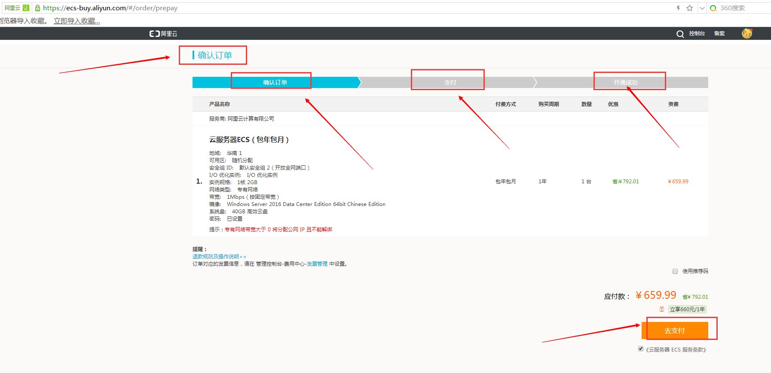
Task: Click the 确认订单 page heading
Action: [x=215, y=55]
